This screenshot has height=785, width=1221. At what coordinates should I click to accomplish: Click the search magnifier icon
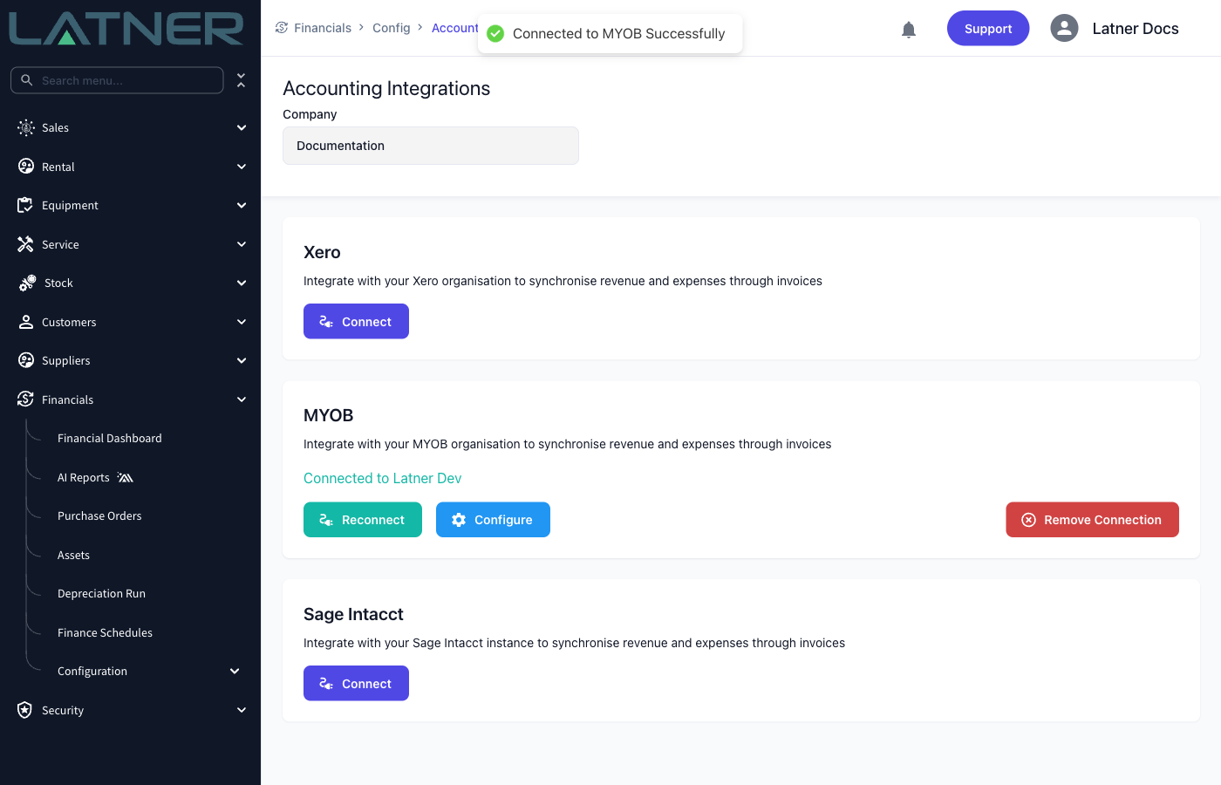pyautogui.click(x=27, y=80)
